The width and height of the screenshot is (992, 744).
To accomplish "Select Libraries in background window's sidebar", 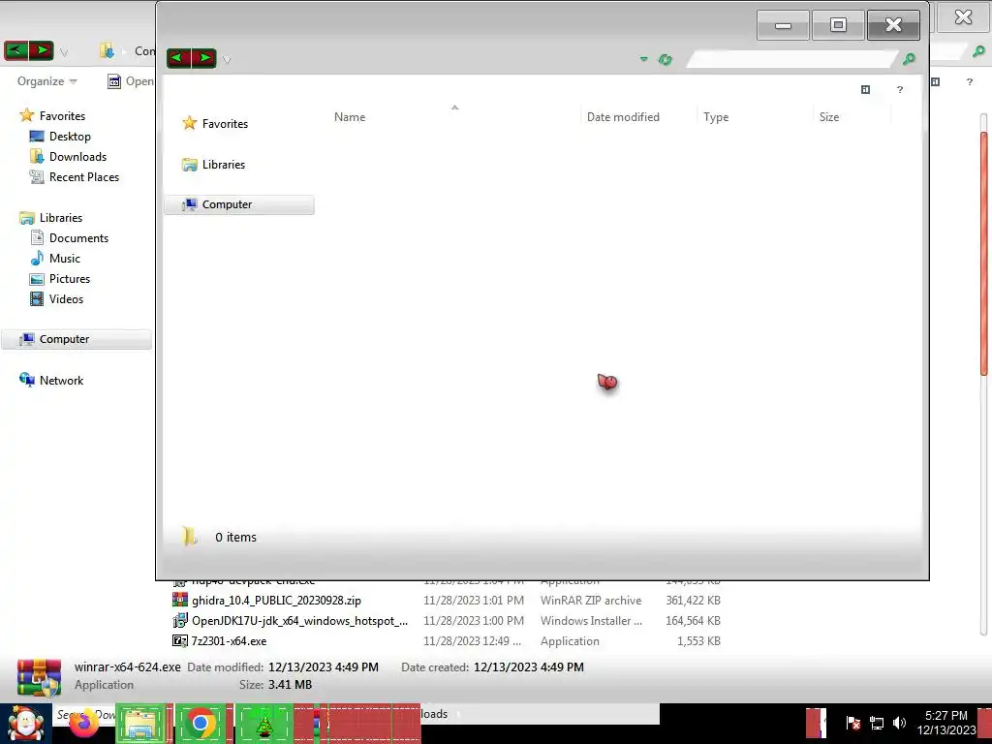I will coord(51,218).
